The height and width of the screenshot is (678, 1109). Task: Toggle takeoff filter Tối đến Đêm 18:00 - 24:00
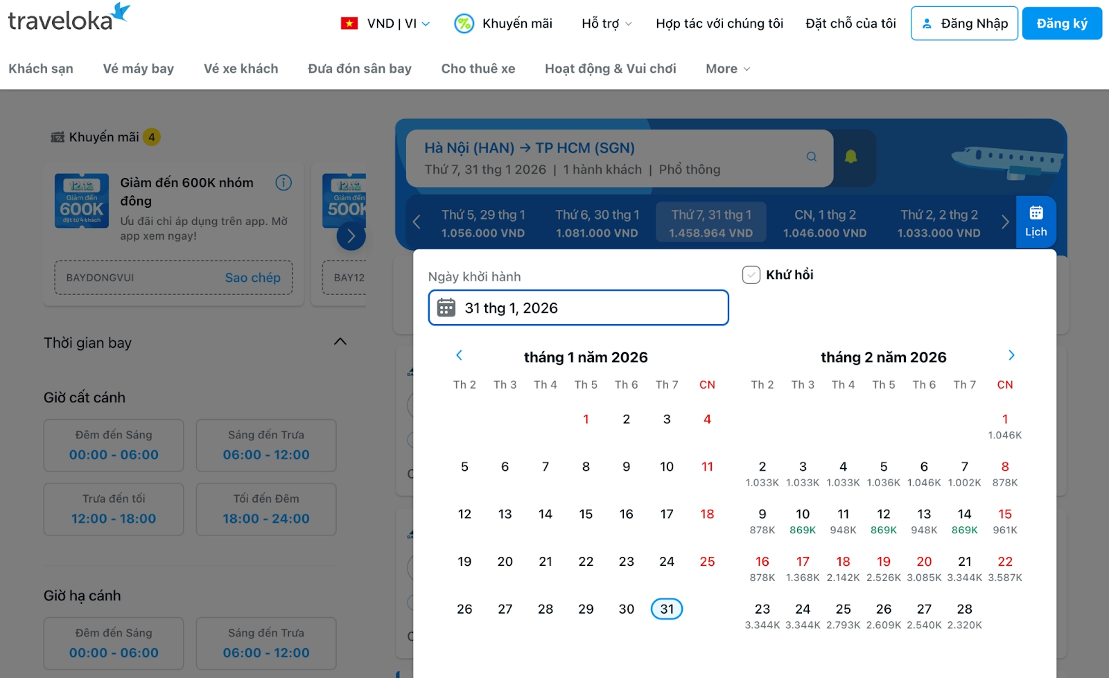(x=266, y=509)
